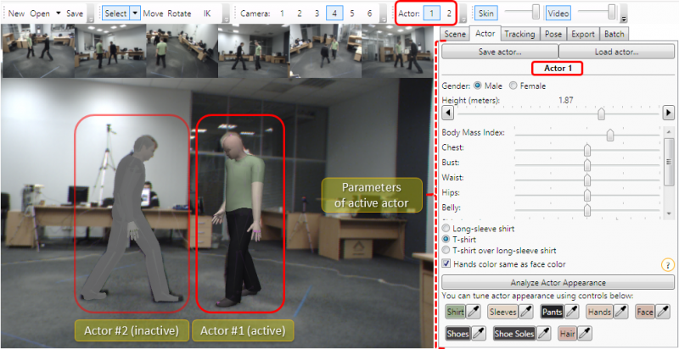The height and width of the screenshot is (349, 679).
Task: Choose the T-shirt option
Action: click(445, 239)
